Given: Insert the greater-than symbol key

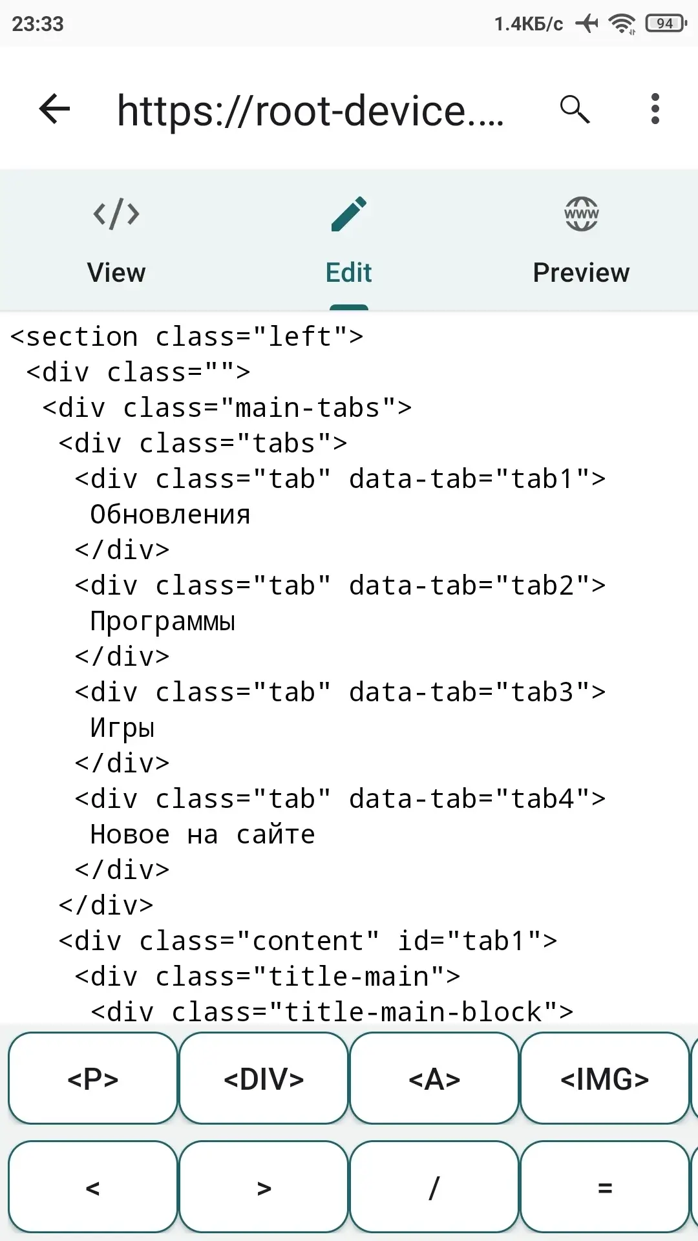Looking at the screenshot, I should tap(264, 1187).
